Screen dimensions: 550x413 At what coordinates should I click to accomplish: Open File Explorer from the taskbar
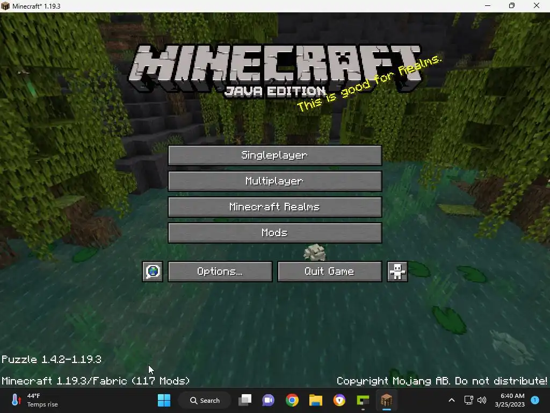[315, 400]
